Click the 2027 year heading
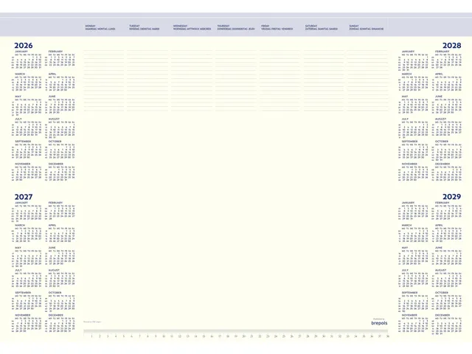Screen dimensions: 472x354 click(24, 197)
